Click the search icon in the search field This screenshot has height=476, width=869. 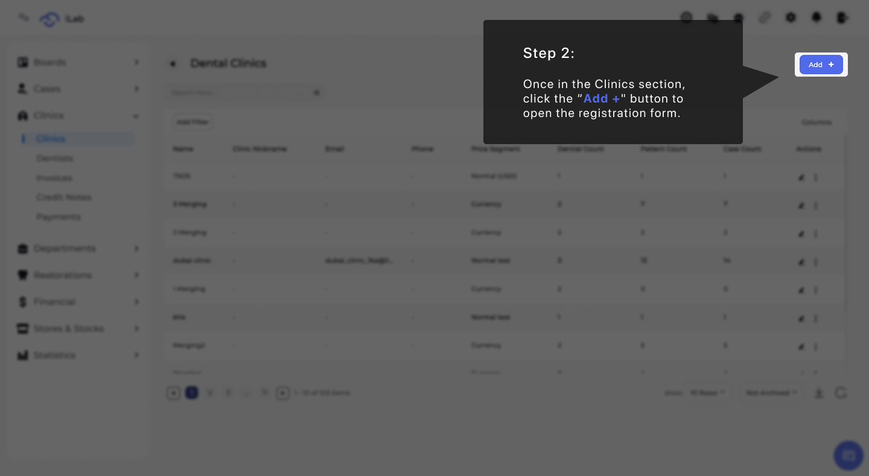pos(317,93)
